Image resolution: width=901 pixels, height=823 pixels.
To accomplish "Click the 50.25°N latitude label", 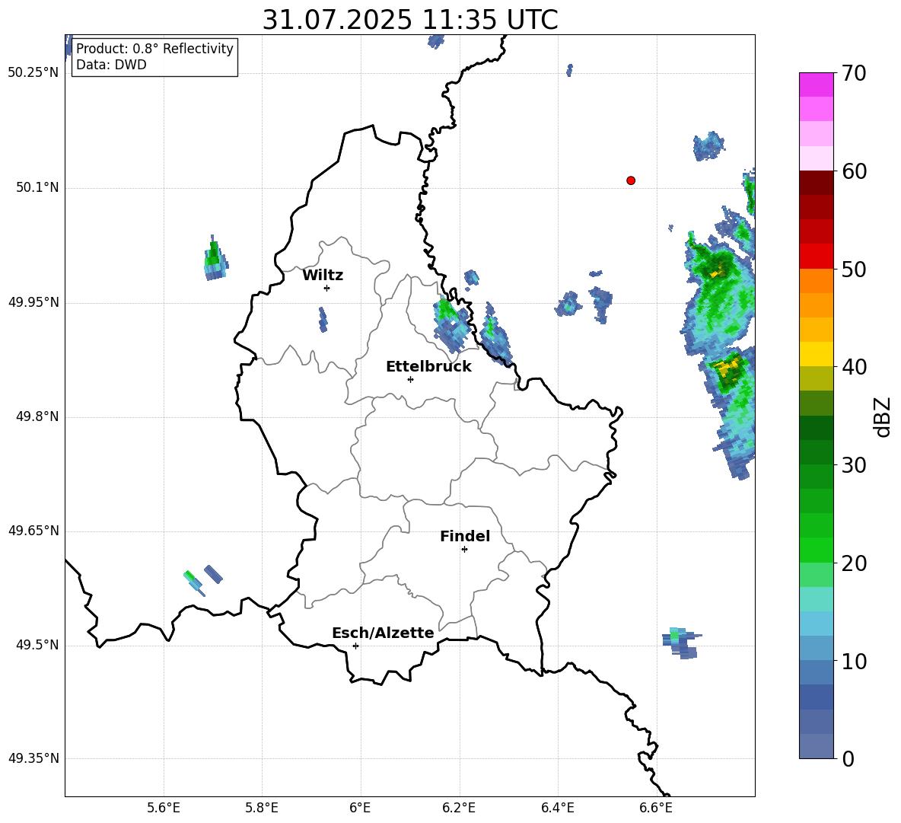I will 33,73.
